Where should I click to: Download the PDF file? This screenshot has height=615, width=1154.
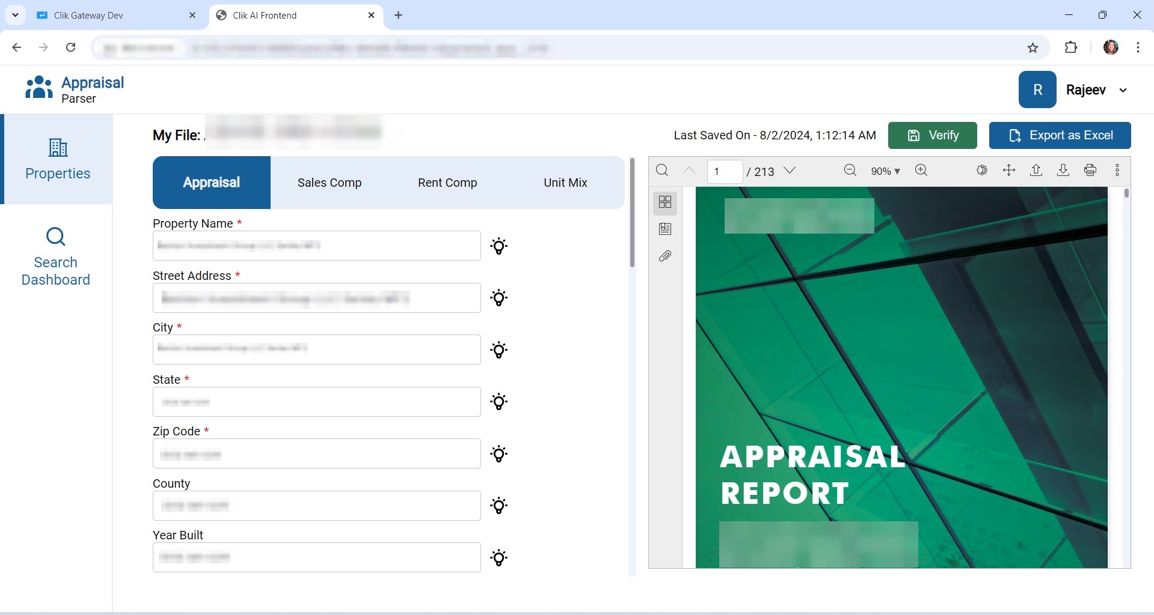coord(1063,171)
